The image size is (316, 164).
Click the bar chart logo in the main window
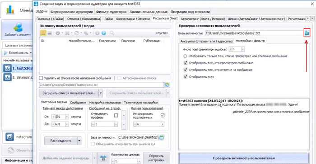coord(10,9)
